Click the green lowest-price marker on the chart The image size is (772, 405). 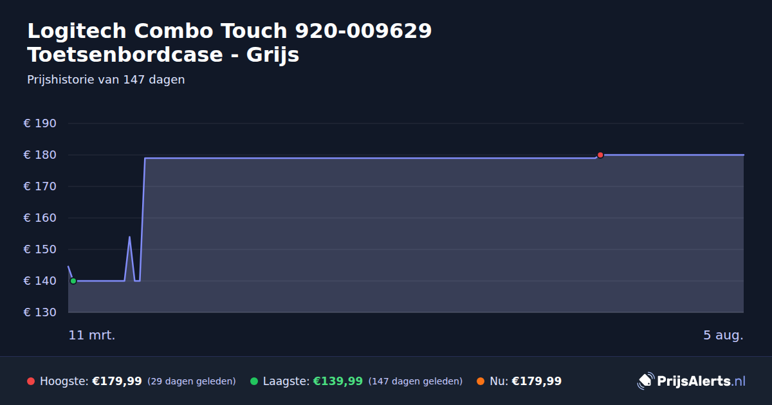73,281
